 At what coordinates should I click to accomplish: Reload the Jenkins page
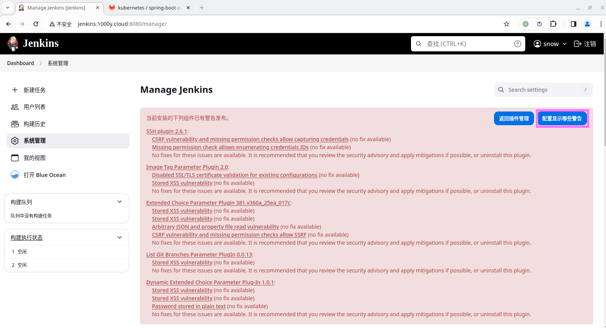(36, 24)
